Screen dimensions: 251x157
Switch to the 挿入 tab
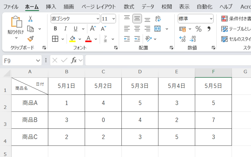coord(51,7)
